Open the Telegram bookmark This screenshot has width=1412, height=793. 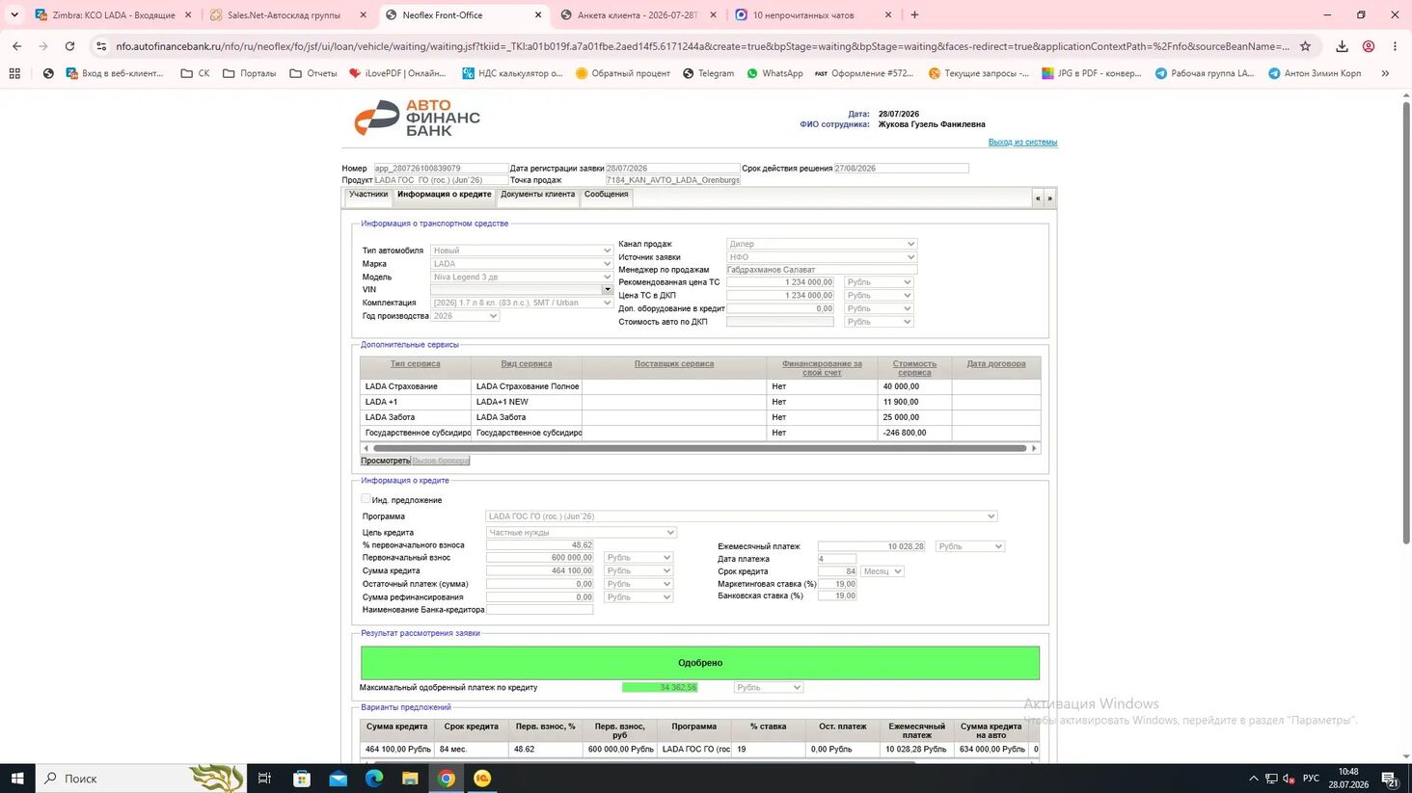coord(709,73)
